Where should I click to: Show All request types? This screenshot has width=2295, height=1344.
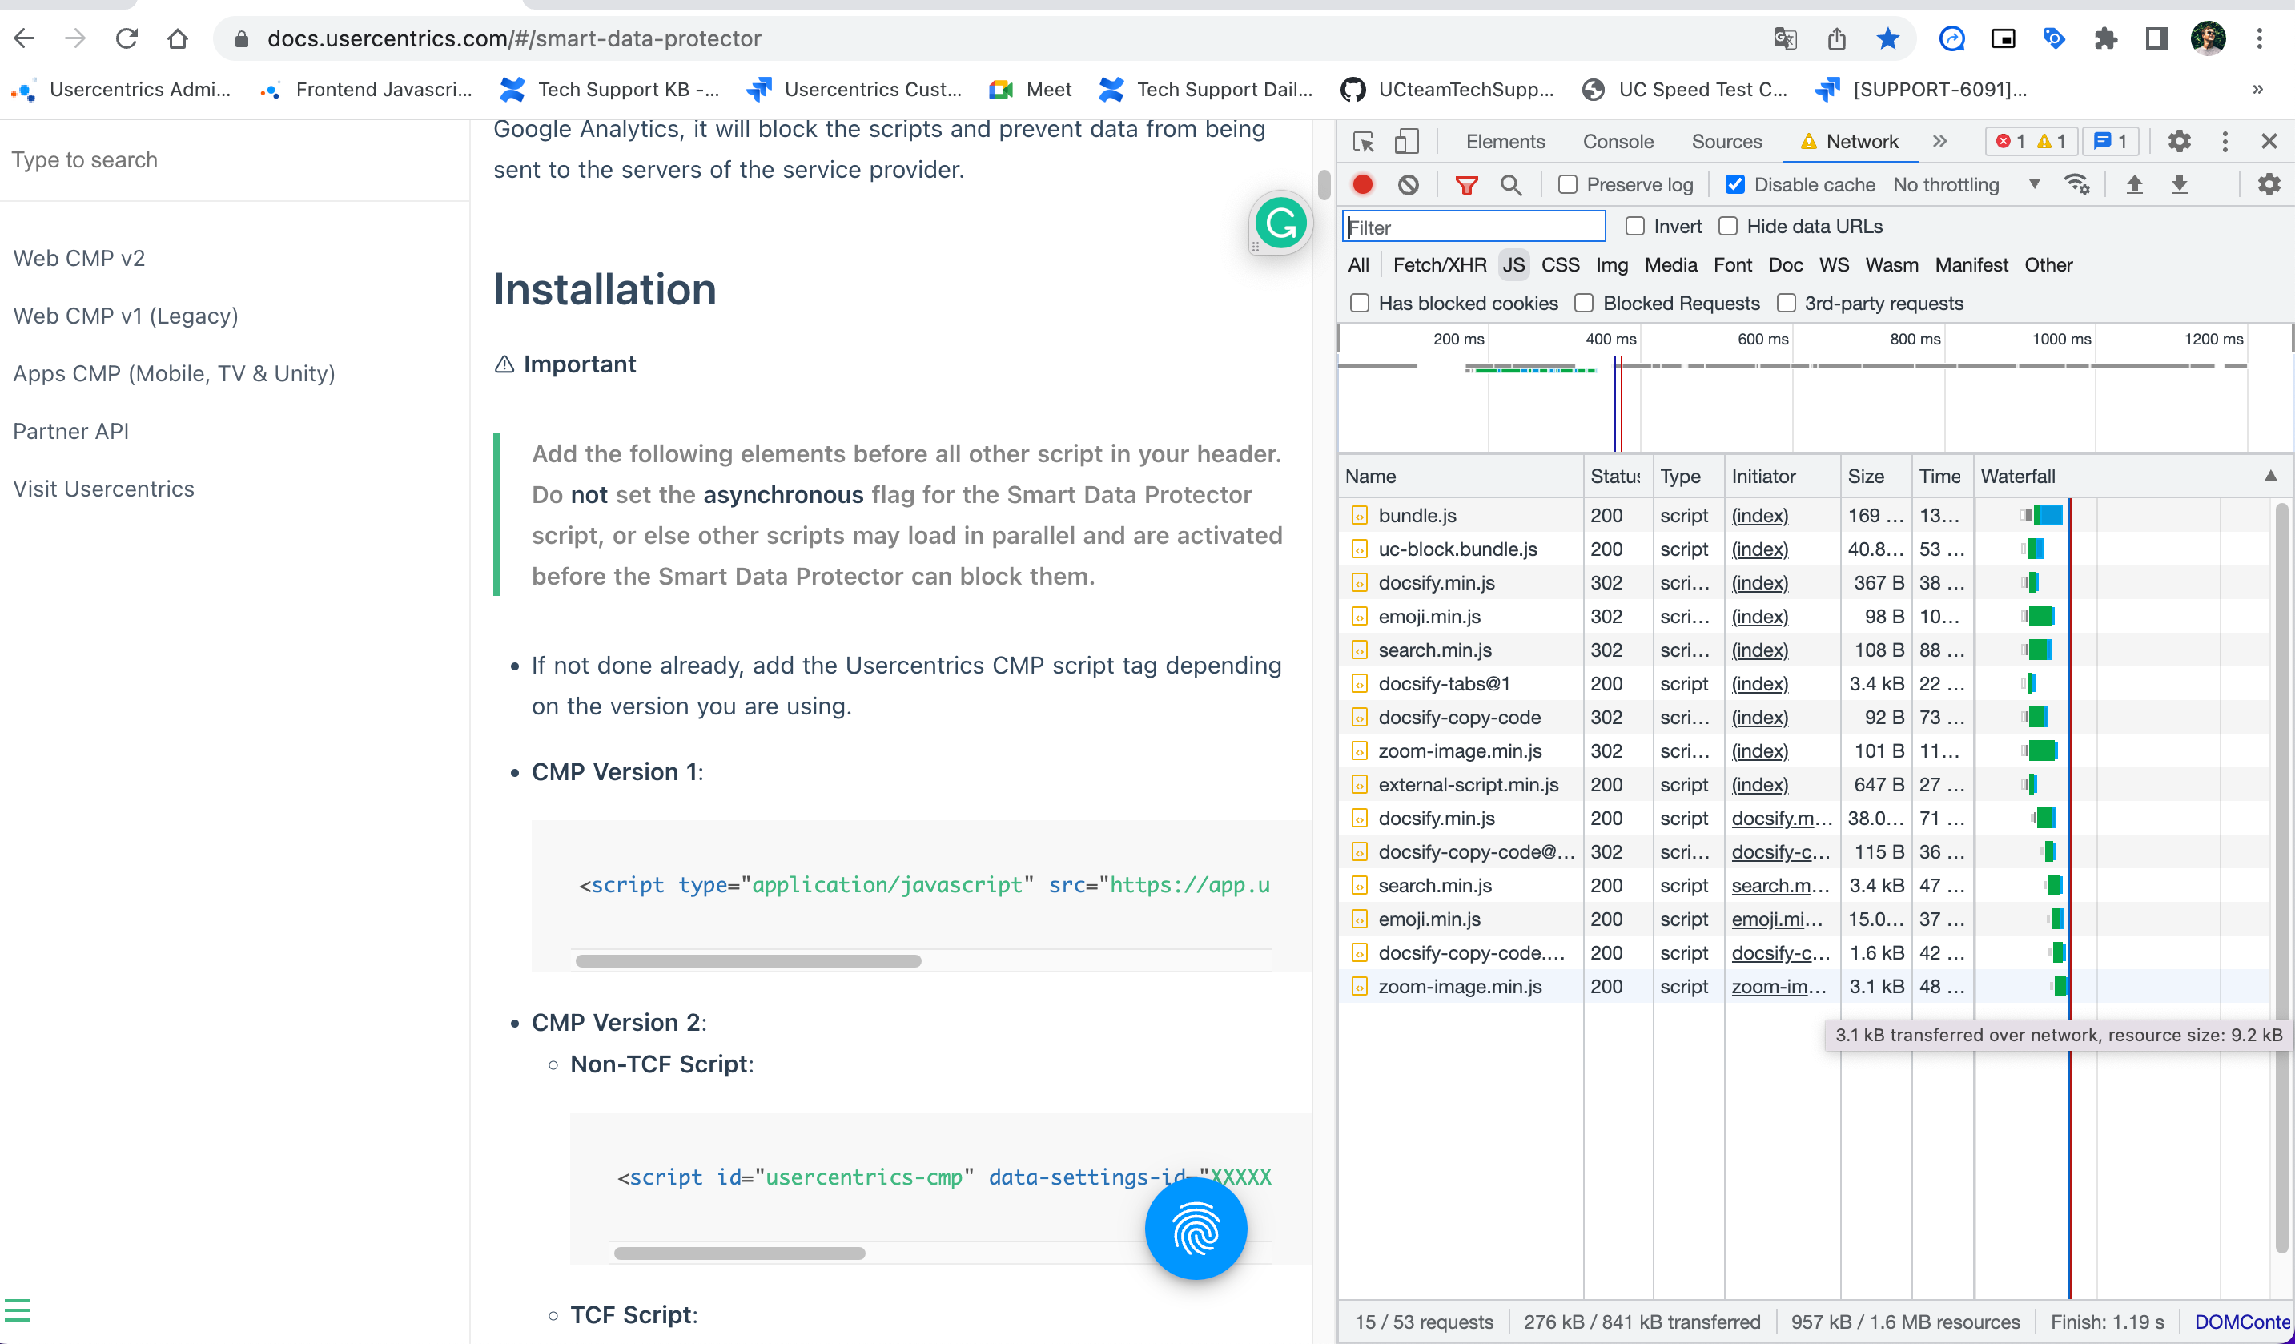point(1358,265)
